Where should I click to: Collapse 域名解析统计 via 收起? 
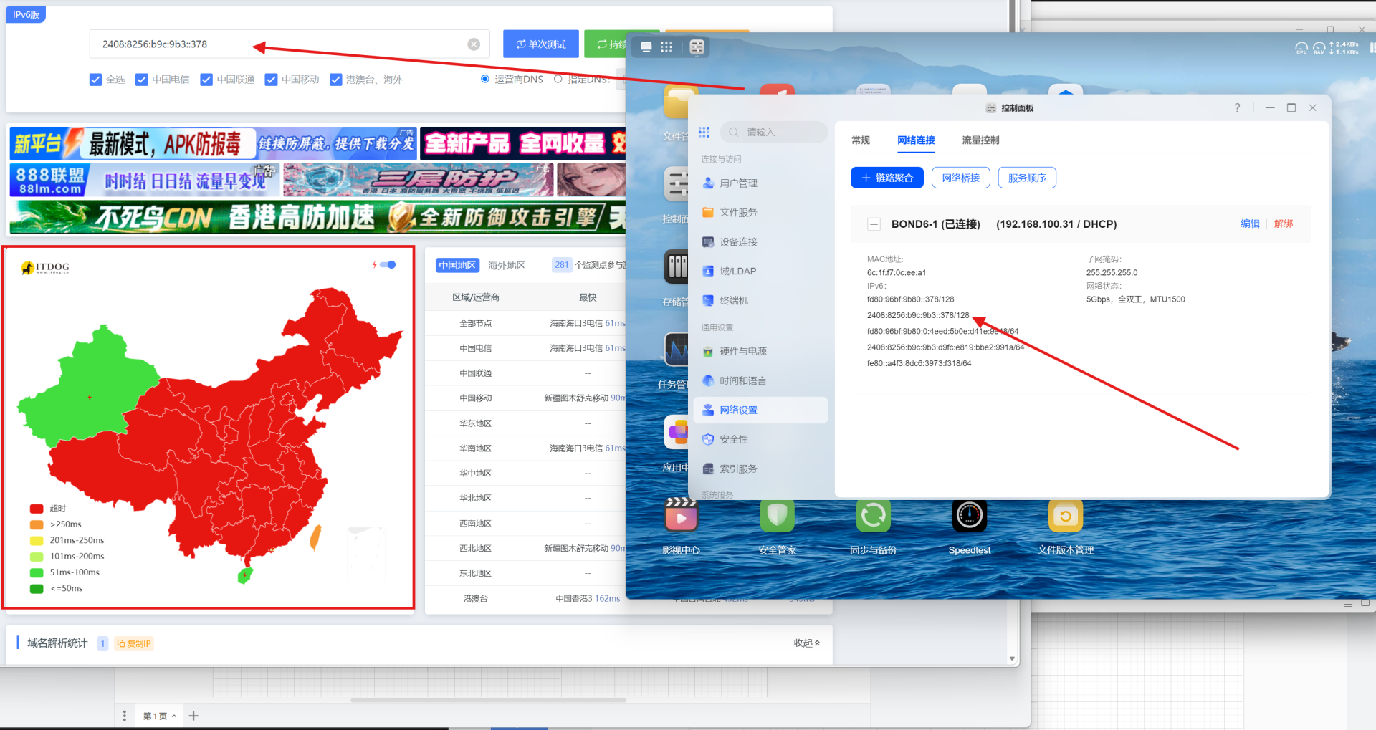pyautogui.click(x=807, y=643)
